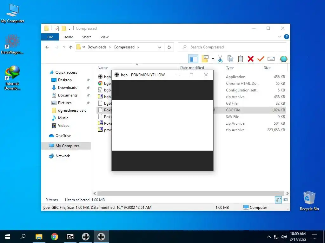Image resolution: width=325 pixels, height=243 pixels.
Task: Open Customize Quick Access Toolbar dropdown
Action: pyautogui.click(x=70, y=29)
